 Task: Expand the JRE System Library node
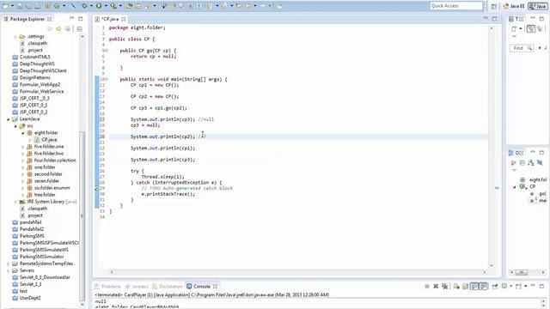click(x=15, y=202)
